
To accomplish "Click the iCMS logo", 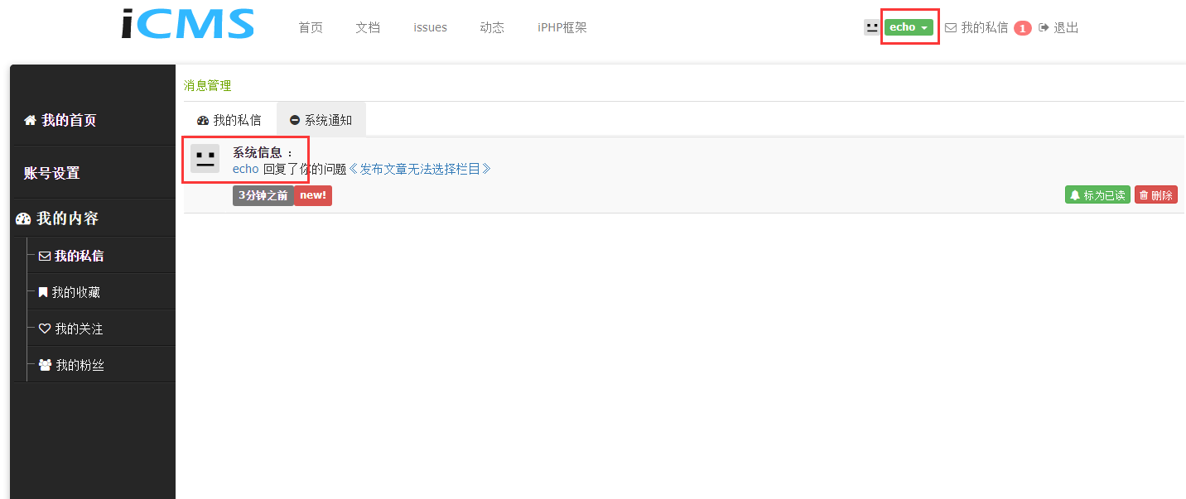I will click(188, 24).
